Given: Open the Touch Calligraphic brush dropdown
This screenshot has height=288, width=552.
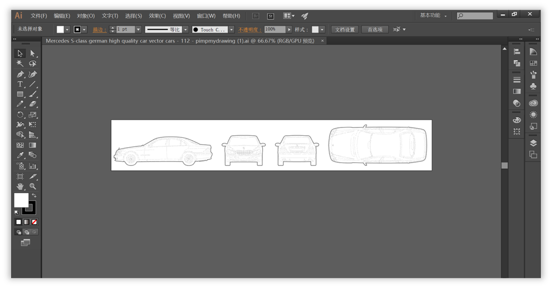Looking at the screenshot, I should point(231,30).
